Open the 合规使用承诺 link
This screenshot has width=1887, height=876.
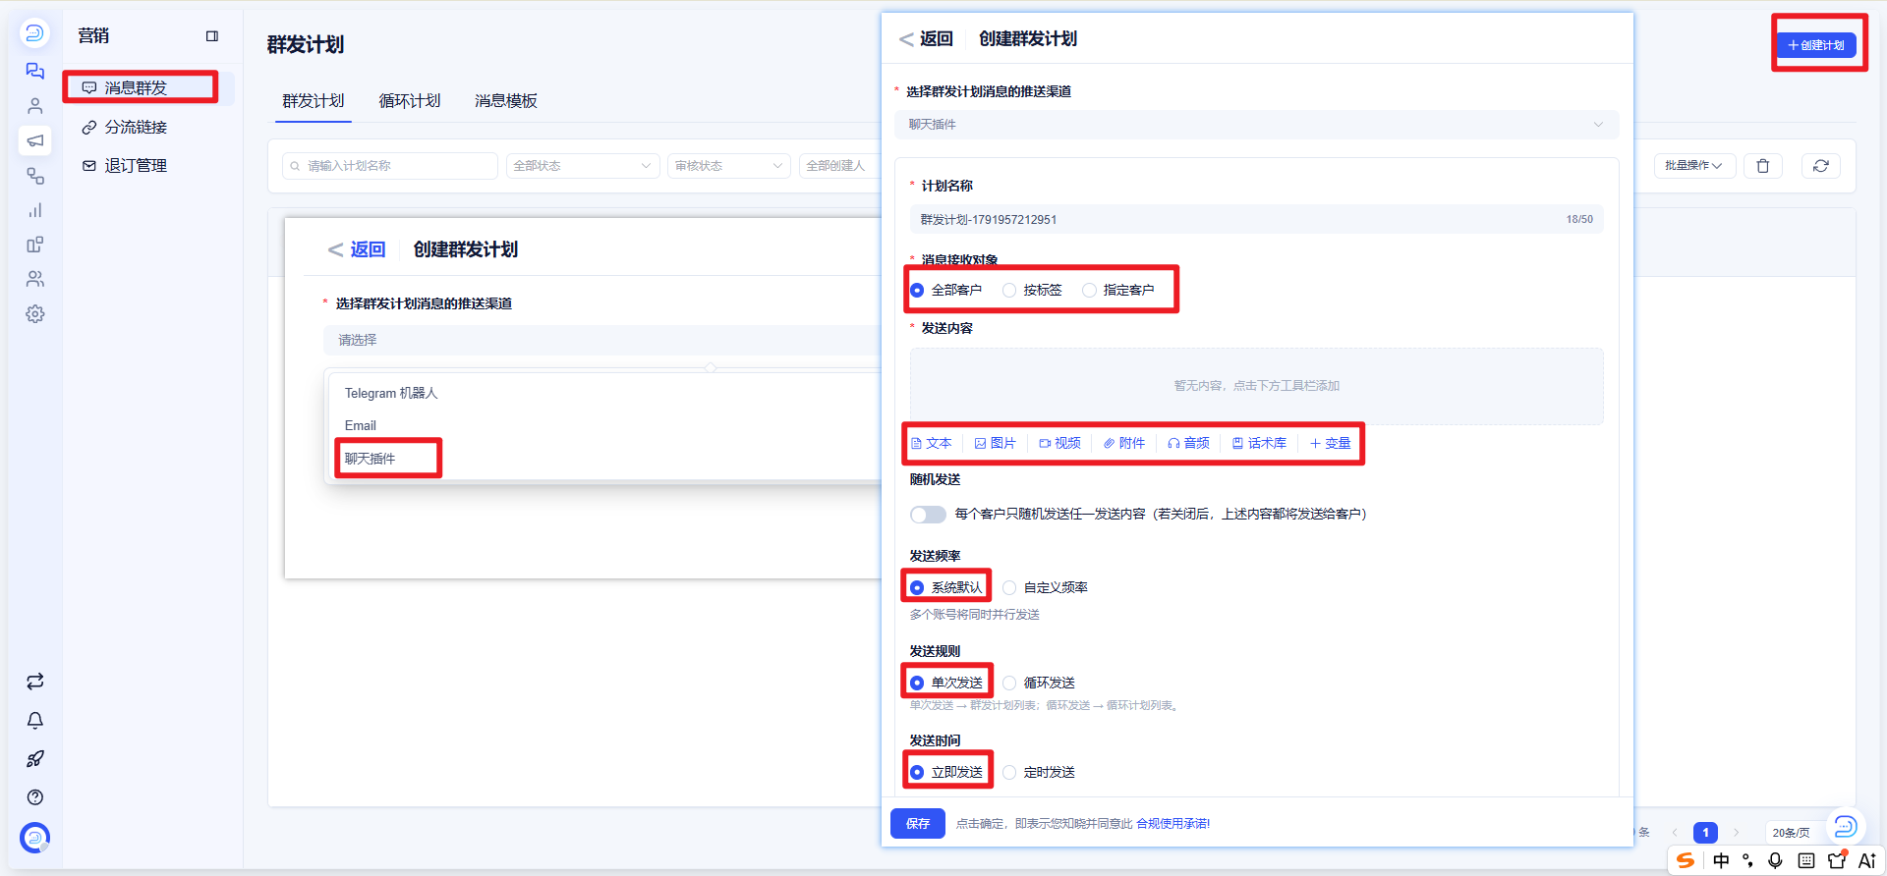(x=1173, y=824)
